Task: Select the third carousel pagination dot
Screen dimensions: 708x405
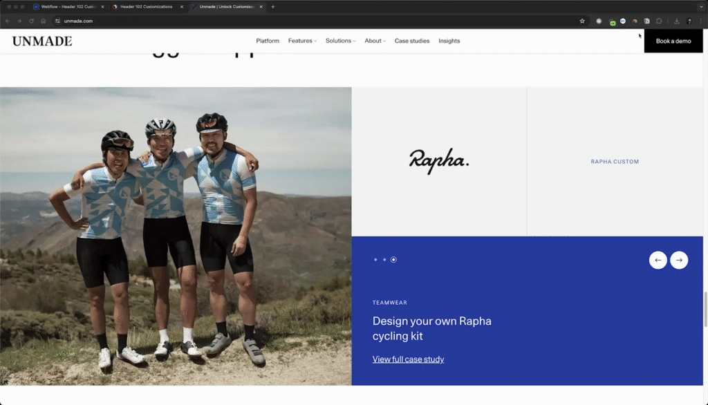Action: pos(393,260)
